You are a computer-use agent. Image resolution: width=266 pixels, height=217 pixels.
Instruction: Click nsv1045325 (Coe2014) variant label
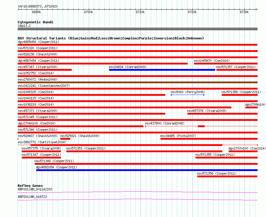point(36,92)
